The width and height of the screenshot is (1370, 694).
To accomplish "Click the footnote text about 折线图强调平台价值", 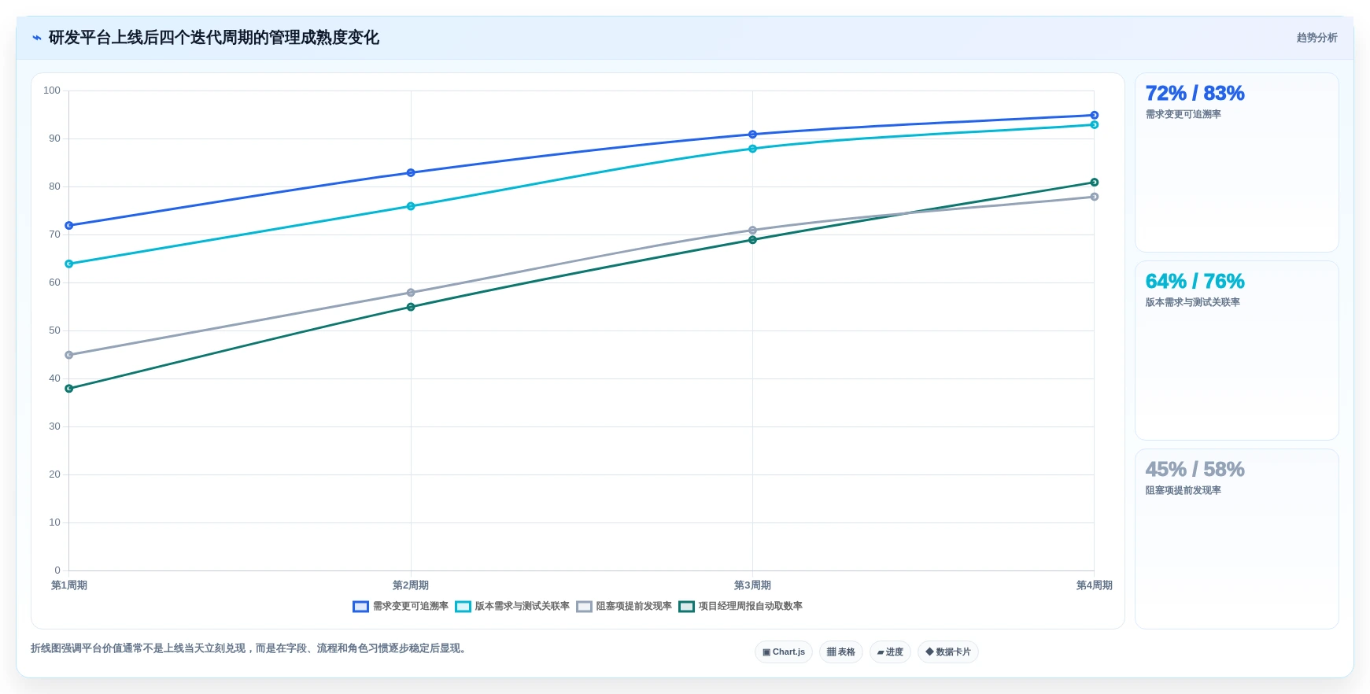I will (x=250, y=649).
